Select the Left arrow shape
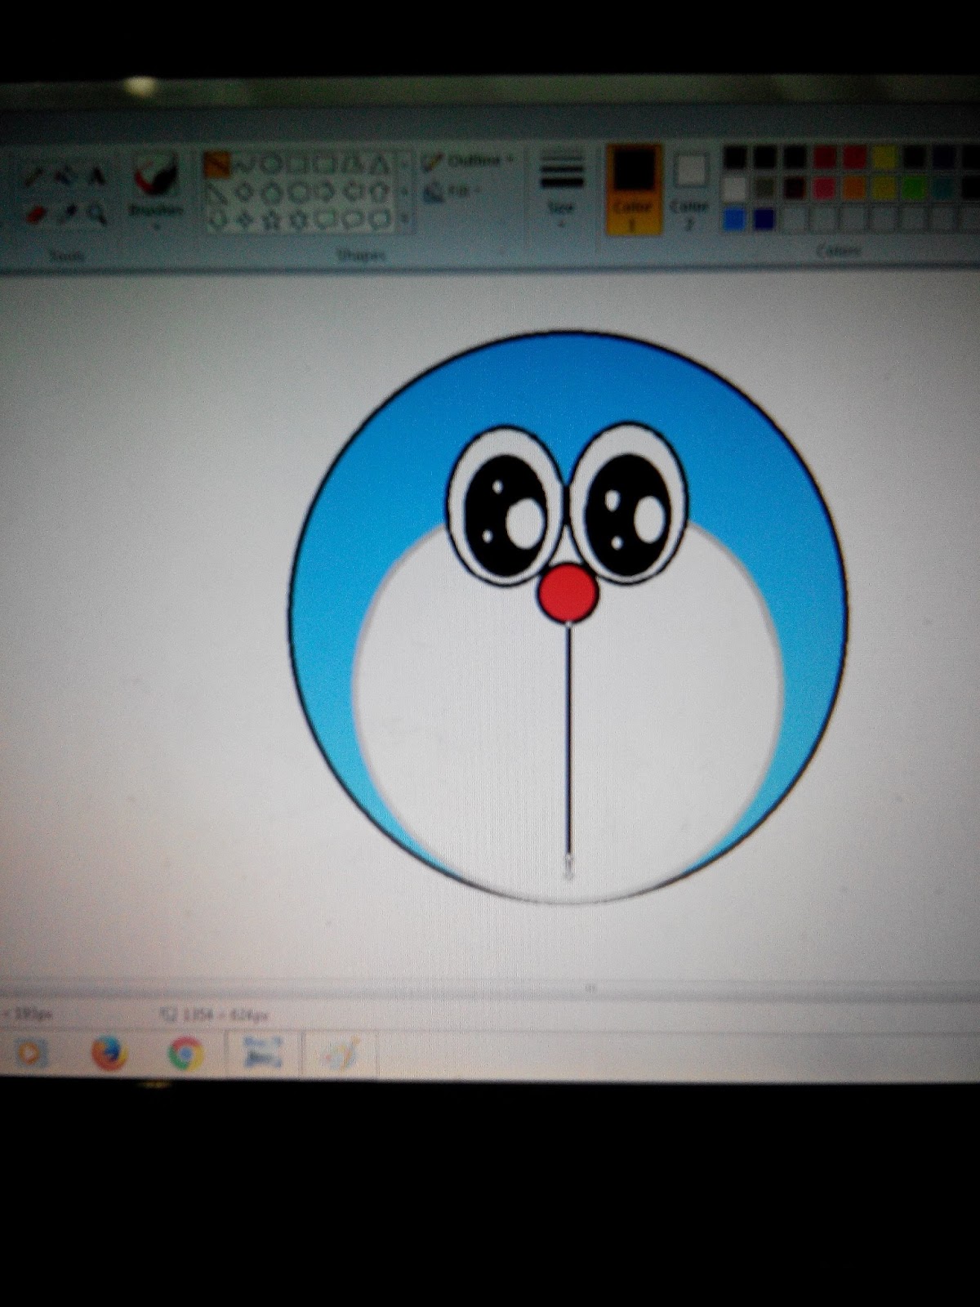The image size is (980, 1307). [351, 192]
